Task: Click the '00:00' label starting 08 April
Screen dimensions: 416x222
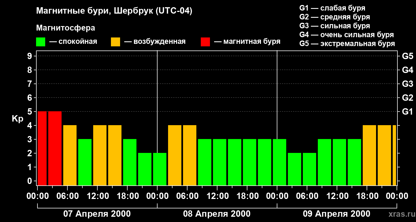Action: 157,196
